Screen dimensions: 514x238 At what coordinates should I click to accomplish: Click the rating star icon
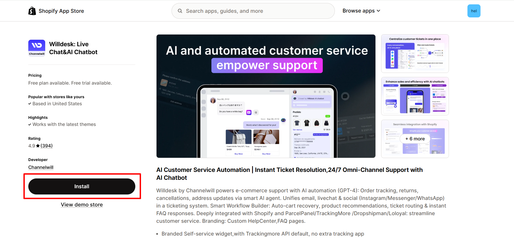[38, 146]
